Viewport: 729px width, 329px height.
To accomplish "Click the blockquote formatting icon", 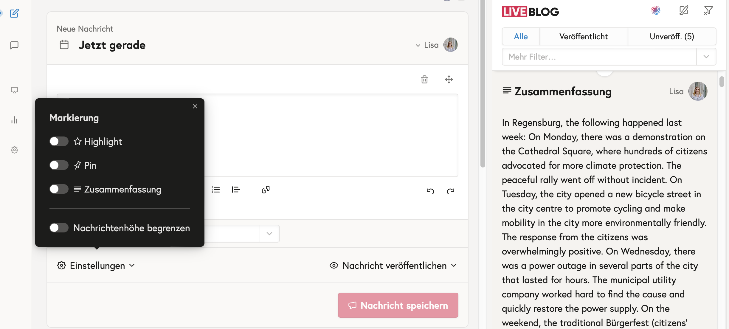I will point(236,190).
